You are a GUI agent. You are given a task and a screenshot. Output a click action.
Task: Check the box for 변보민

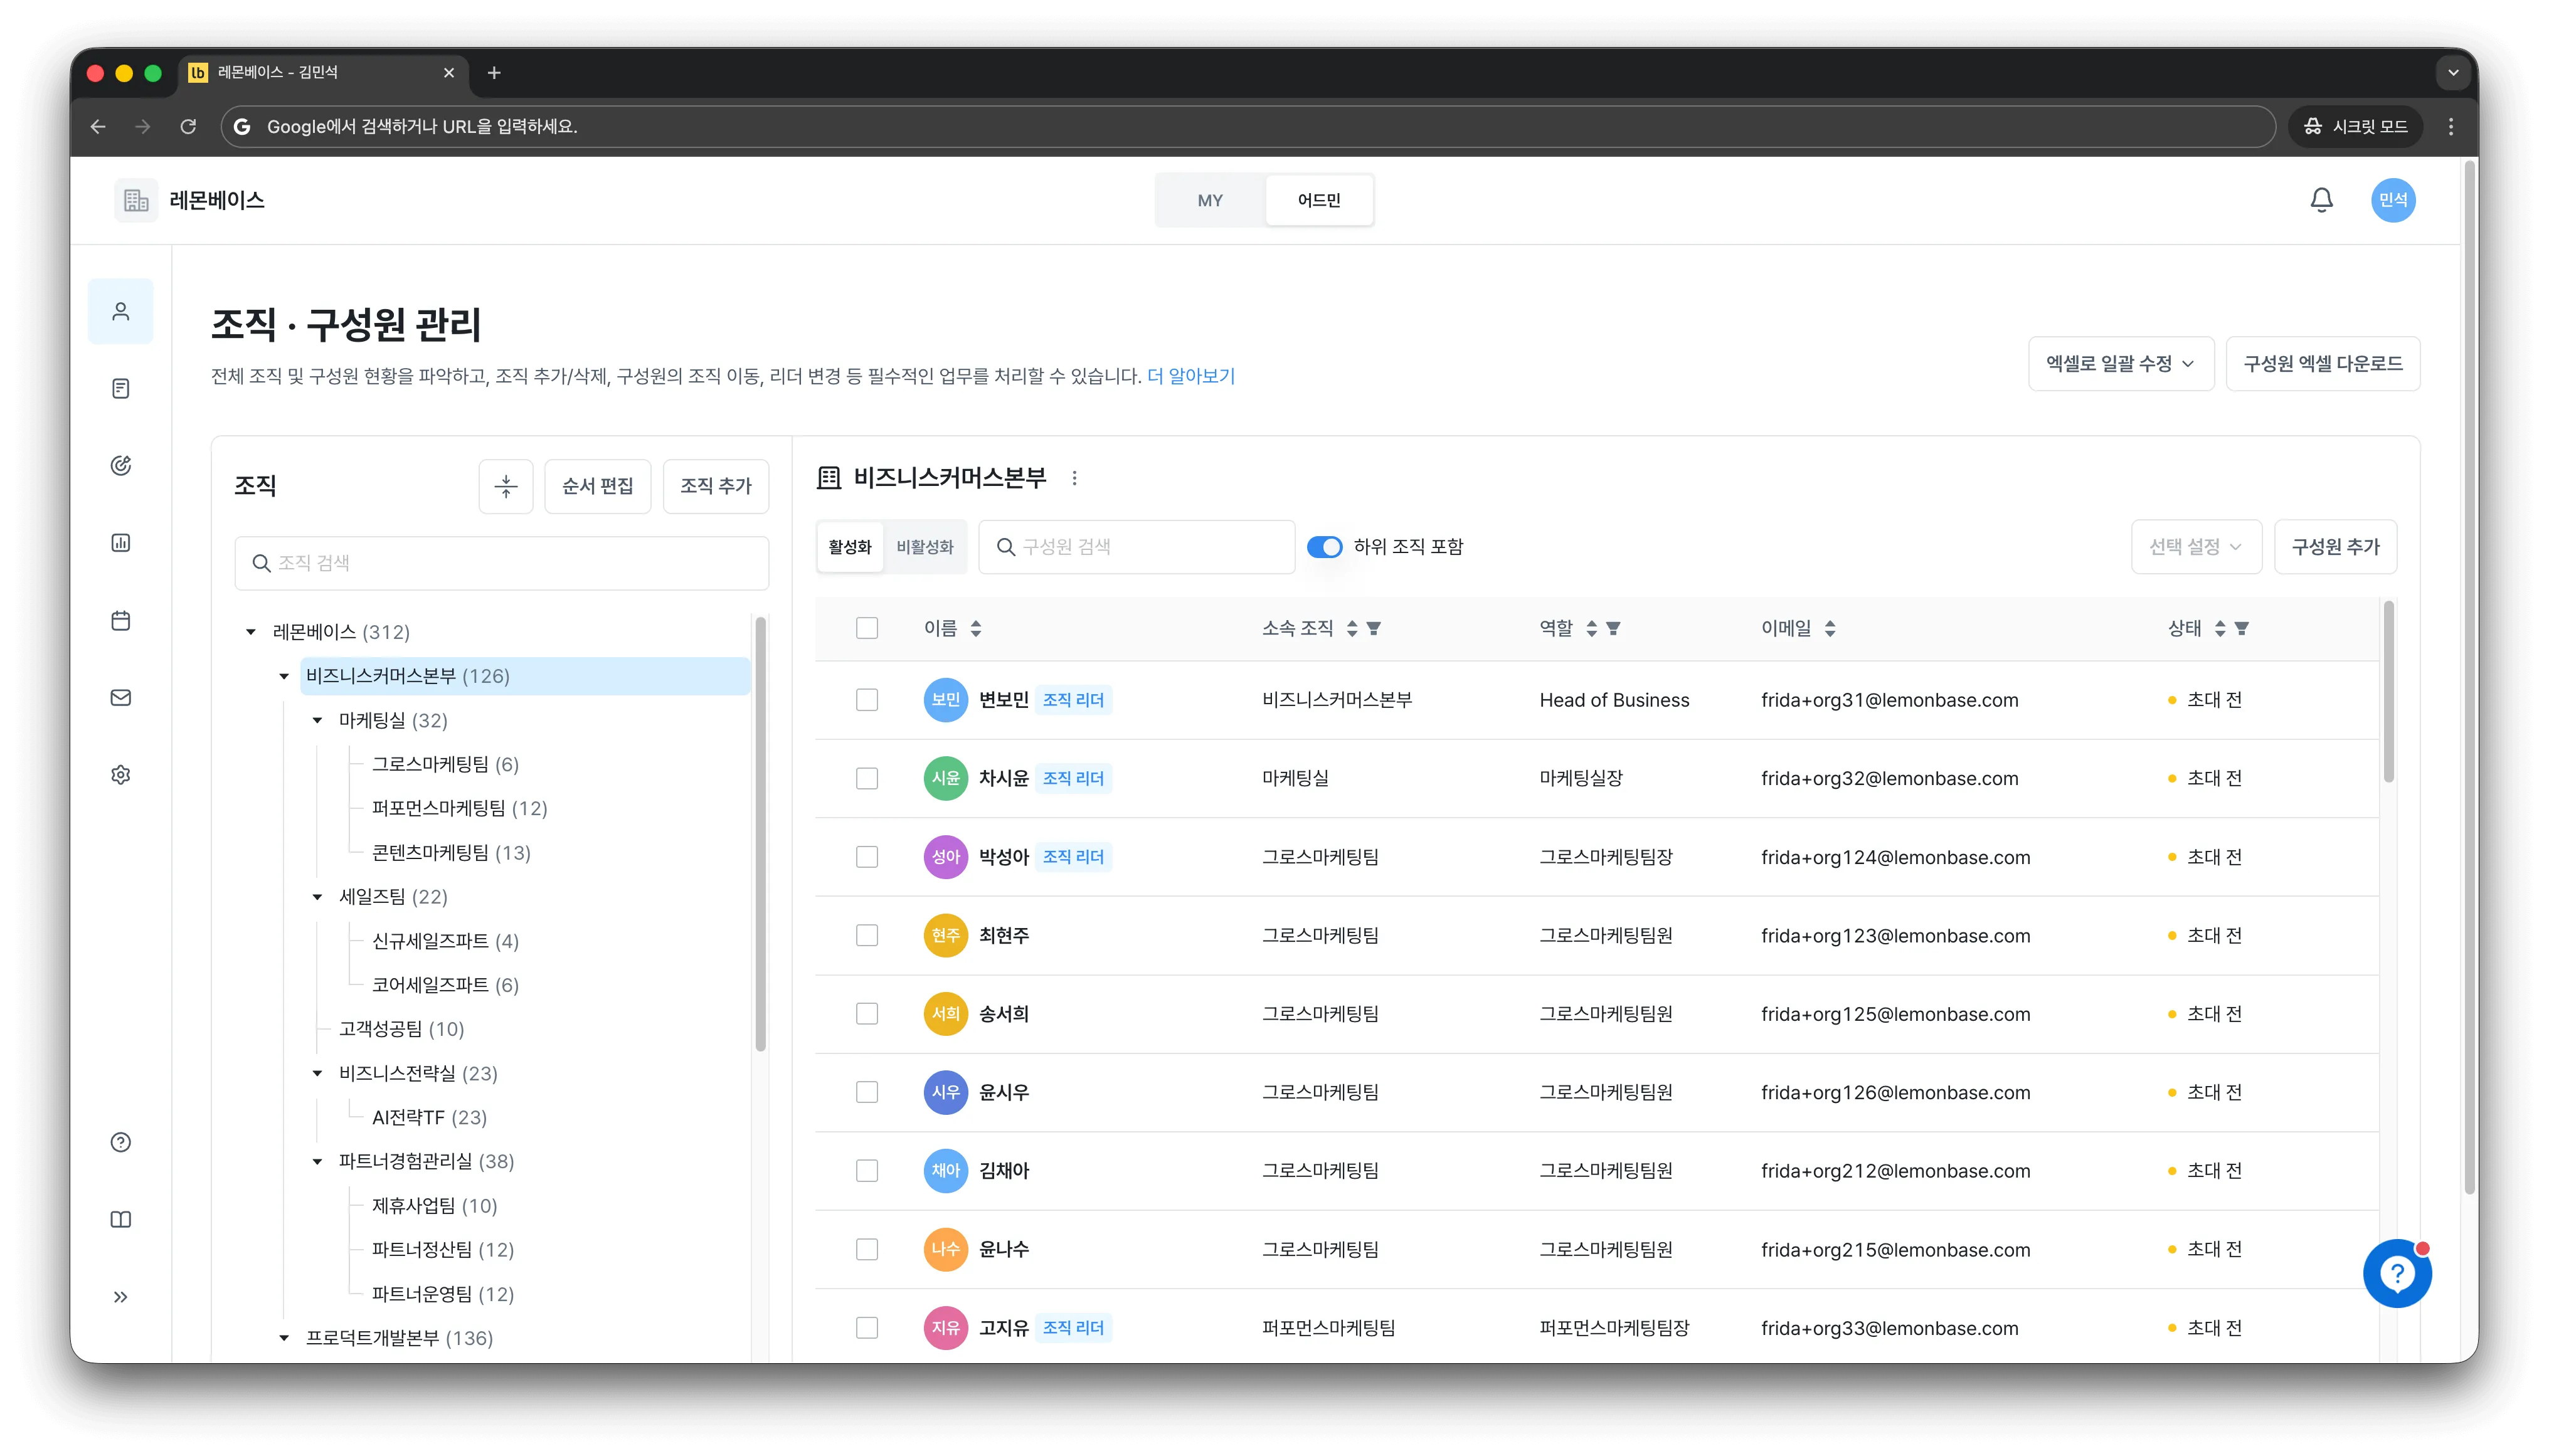tap(867, 700)
